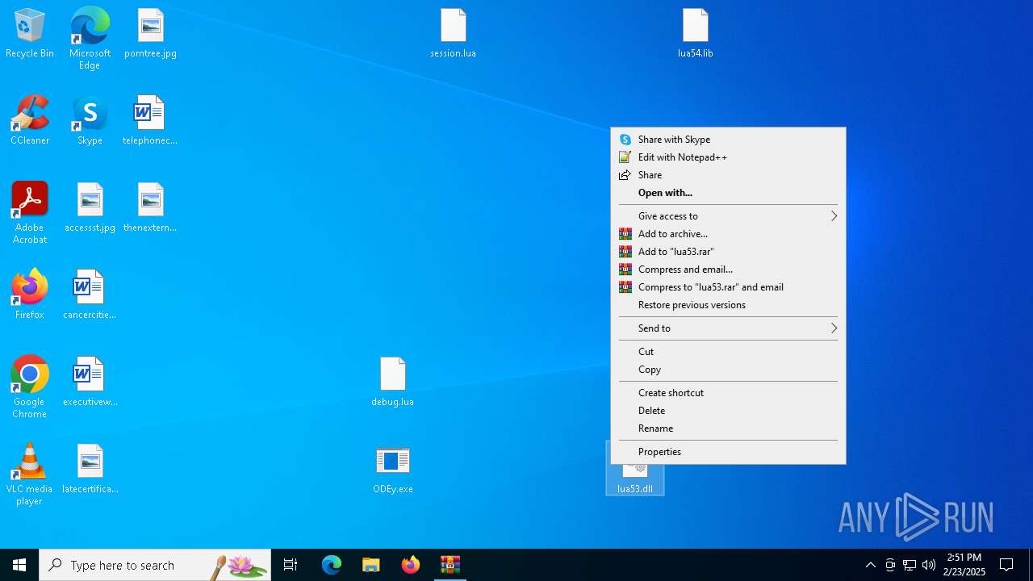The image size is (1033, 581).
Task: Select the executivew... Word document
Action: (x=90, y=382)
